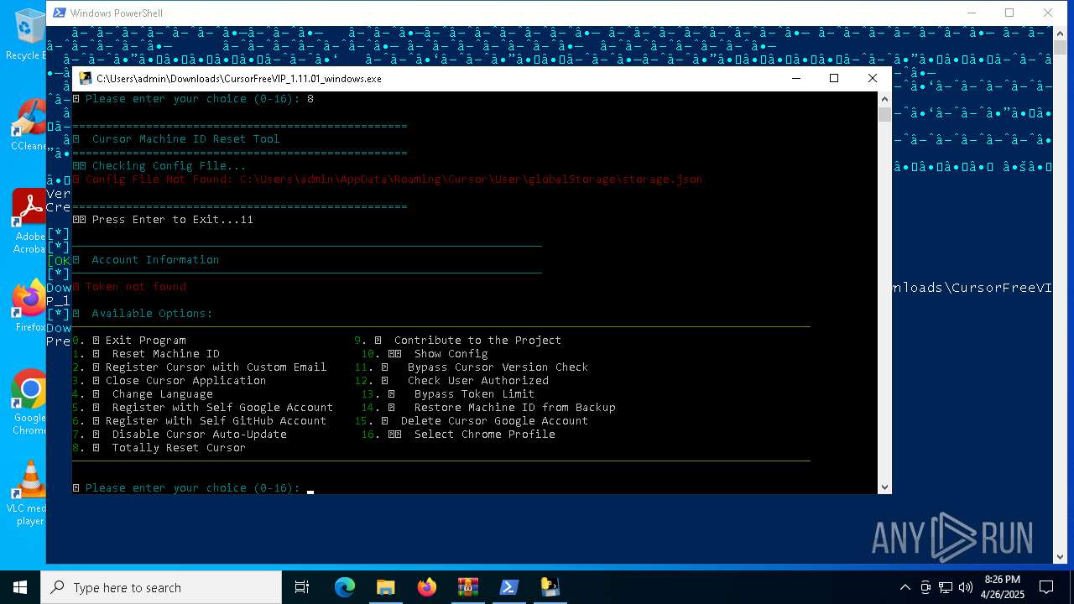Click the 'Checking Config File...' line
This screenshot has height=604, width=1074.
pyautogui.click(x=169, y=165)
